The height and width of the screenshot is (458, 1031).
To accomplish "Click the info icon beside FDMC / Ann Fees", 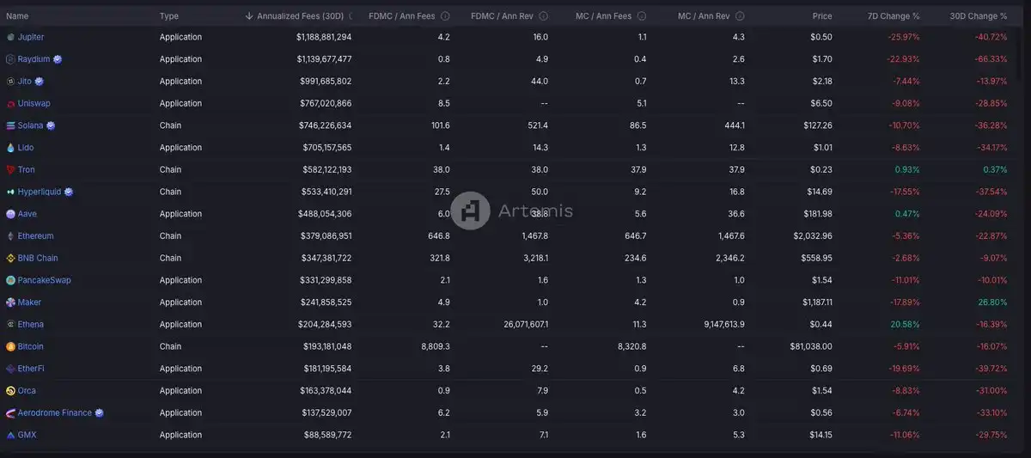I will click(x=444, y=16).
